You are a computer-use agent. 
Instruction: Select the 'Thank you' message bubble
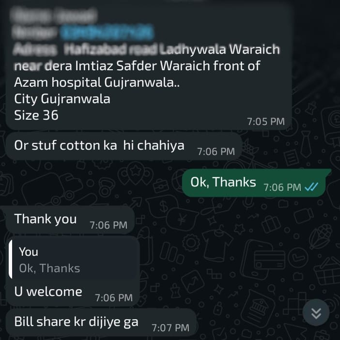pos(70,219)
